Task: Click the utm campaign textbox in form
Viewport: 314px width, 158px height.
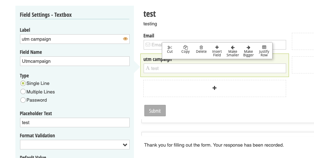Action: [214, 68]
